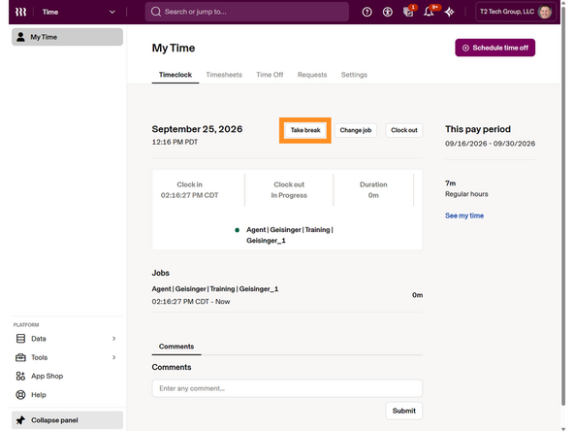
Task: Switch to the Timeclock tab
Action: click(x=175, y=75)
